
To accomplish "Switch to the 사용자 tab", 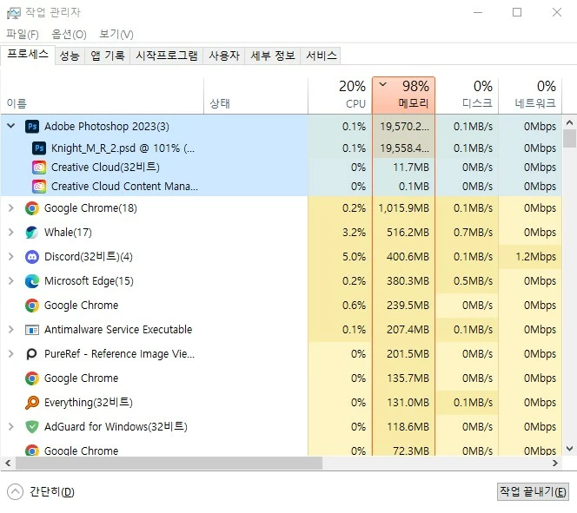I will click(x=224, y=56).
